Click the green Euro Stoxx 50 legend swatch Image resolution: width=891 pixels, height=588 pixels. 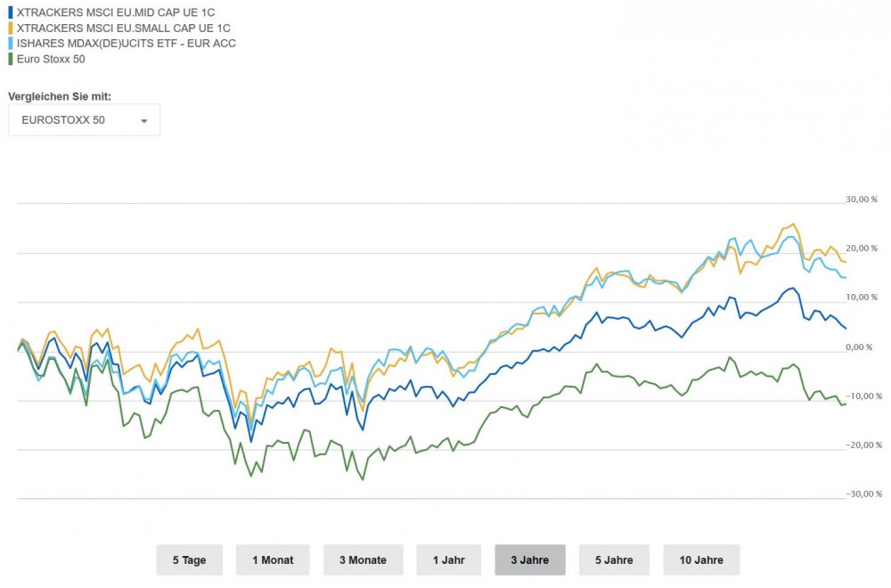click(11, 59)
